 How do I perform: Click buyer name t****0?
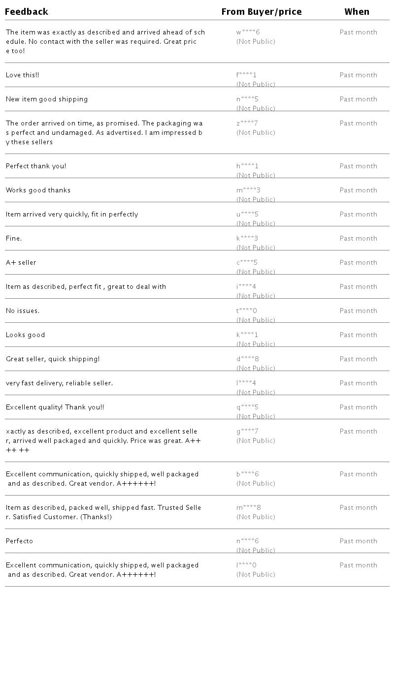click(246, 311)
